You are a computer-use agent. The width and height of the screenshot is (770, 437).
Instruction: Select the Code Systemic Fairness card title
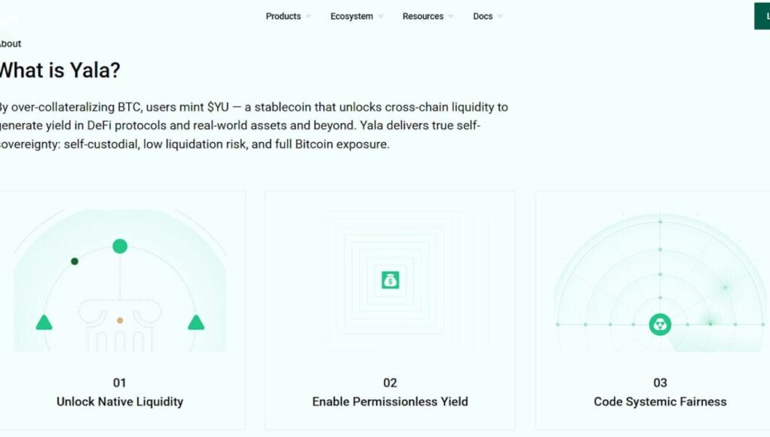[660, 402]
